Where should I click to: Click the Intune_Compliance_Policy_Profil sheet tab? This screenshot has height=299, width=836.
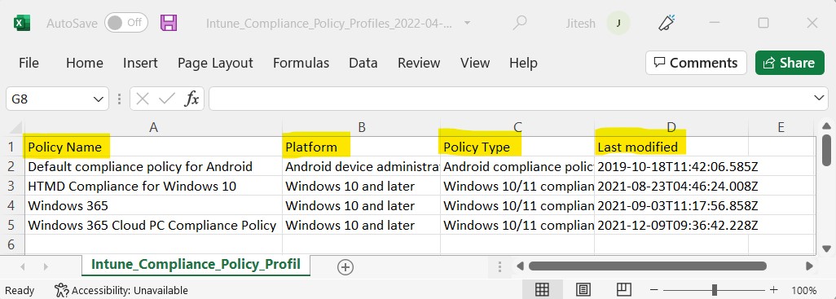196,264
